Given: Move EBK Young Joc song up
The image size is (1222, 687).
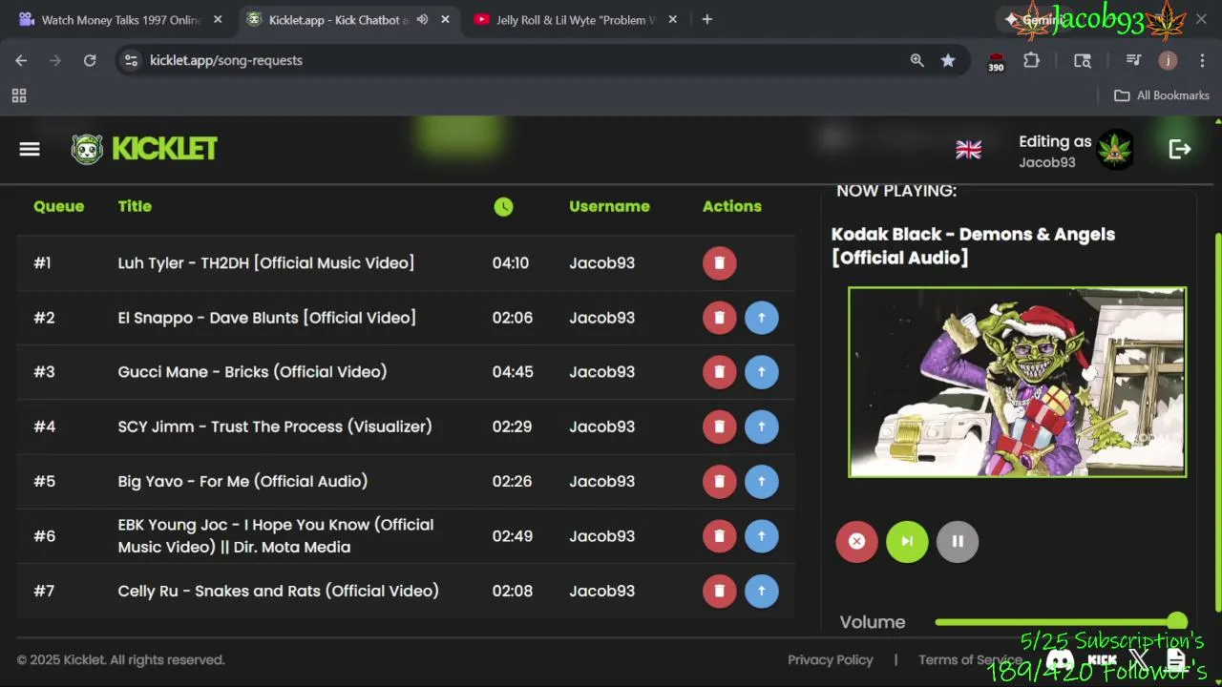Looking at the screenshot, I should (x=761, y=536).
